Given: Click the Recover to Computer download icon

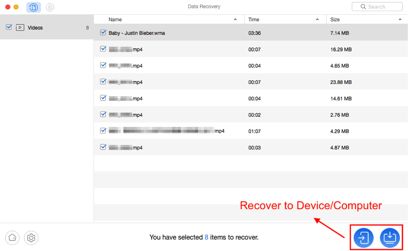Looking at the screenshot, I should tap(390, 237).
